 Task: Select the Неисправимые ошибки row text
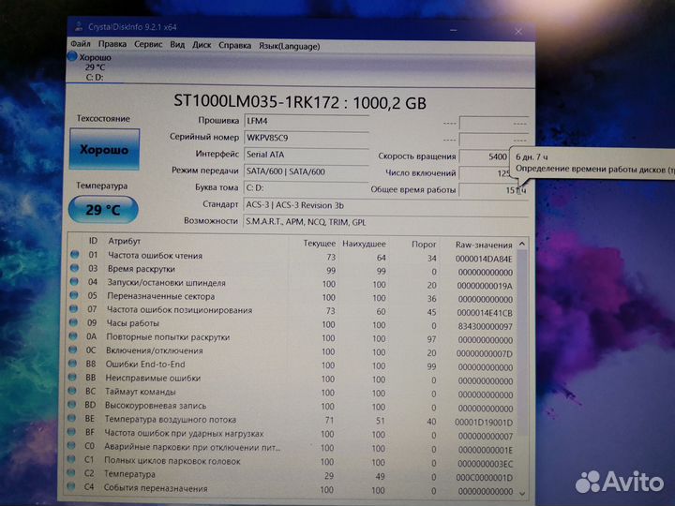click(x=153, y=379)
